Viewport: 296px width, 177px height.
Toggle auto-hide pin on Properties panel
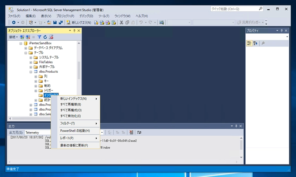pyautogui.click(x=282, y=31)
